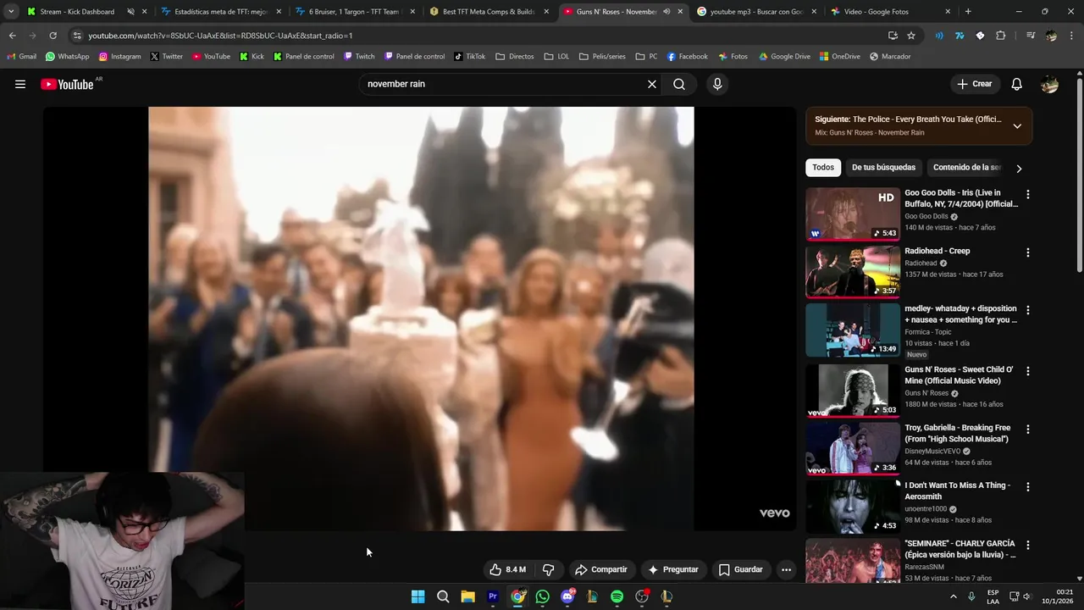Image resolution: width=1084 pixels, height=610 pixels.
Task: Select the Todos filter chip
Action: tap(823, 168)
